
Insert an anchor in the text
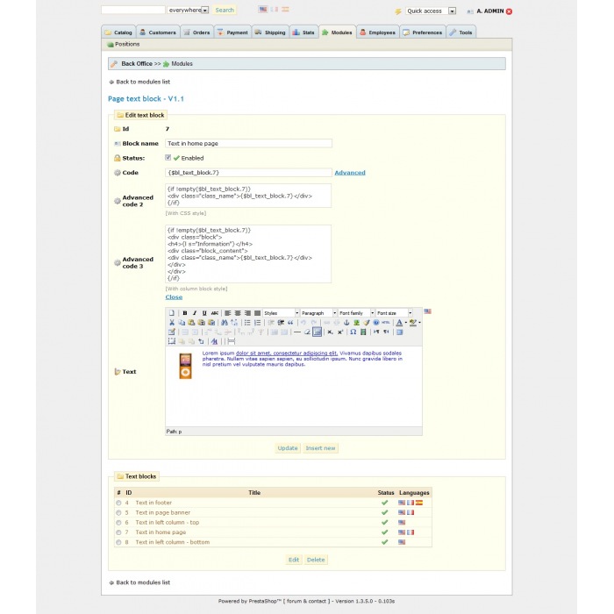[346, 322]
